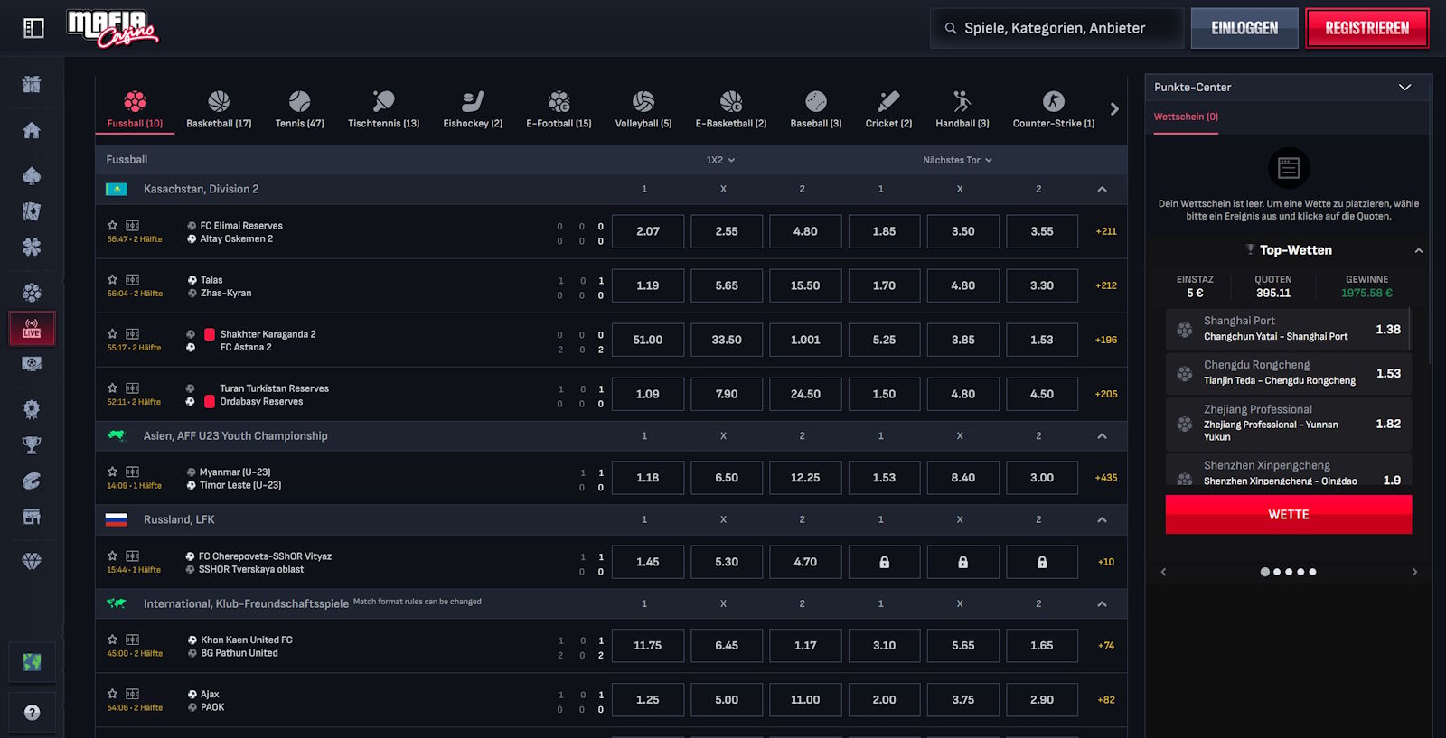Pick odds 11.75 for Khon Kaen United
The height and width of the screenshot is (738, 1446).
pos(648,646)
